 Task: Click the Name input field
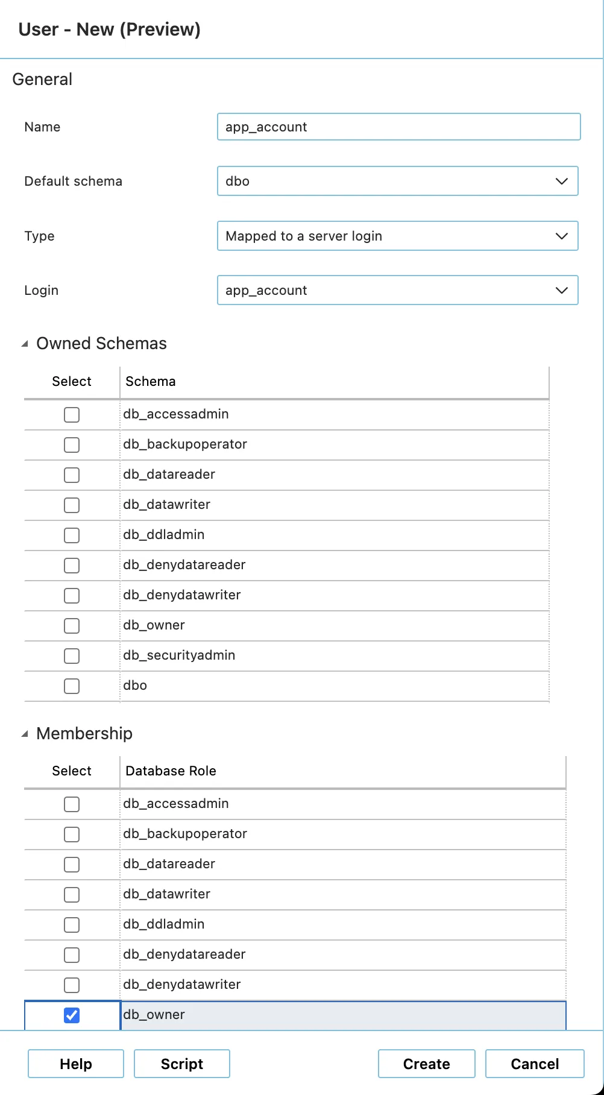click(x=398, y=127)
